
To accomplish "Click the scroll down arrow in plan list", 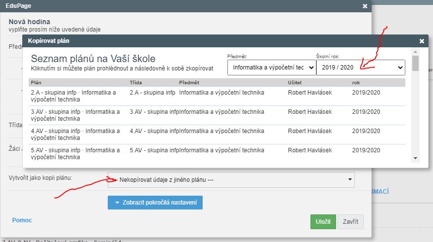I will click(x=415, y=158).
